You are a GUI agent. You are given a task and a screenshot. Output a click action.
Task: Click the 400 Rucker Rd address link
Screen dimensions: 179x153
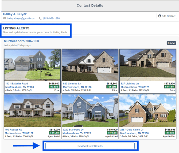coord(13,129)
